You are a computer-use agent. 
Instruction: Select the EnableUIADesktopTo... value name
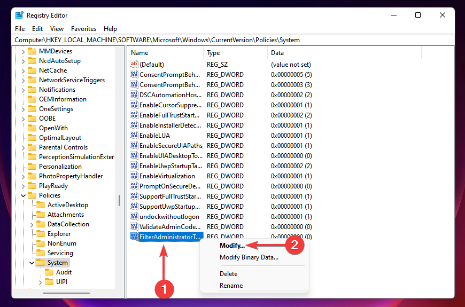tap(171, 155)
